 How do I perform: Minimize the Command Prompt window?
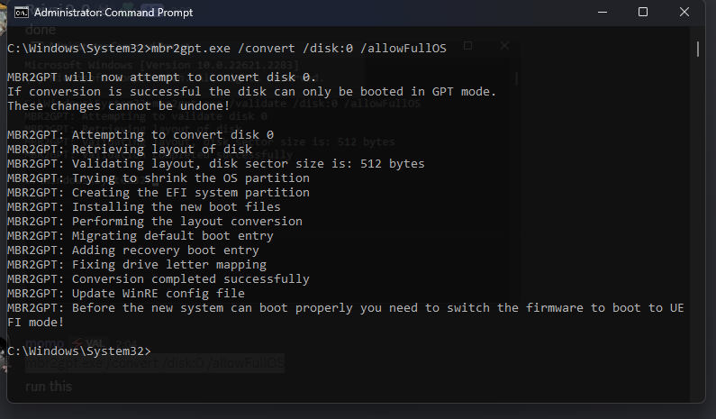(x=600, y=13)
